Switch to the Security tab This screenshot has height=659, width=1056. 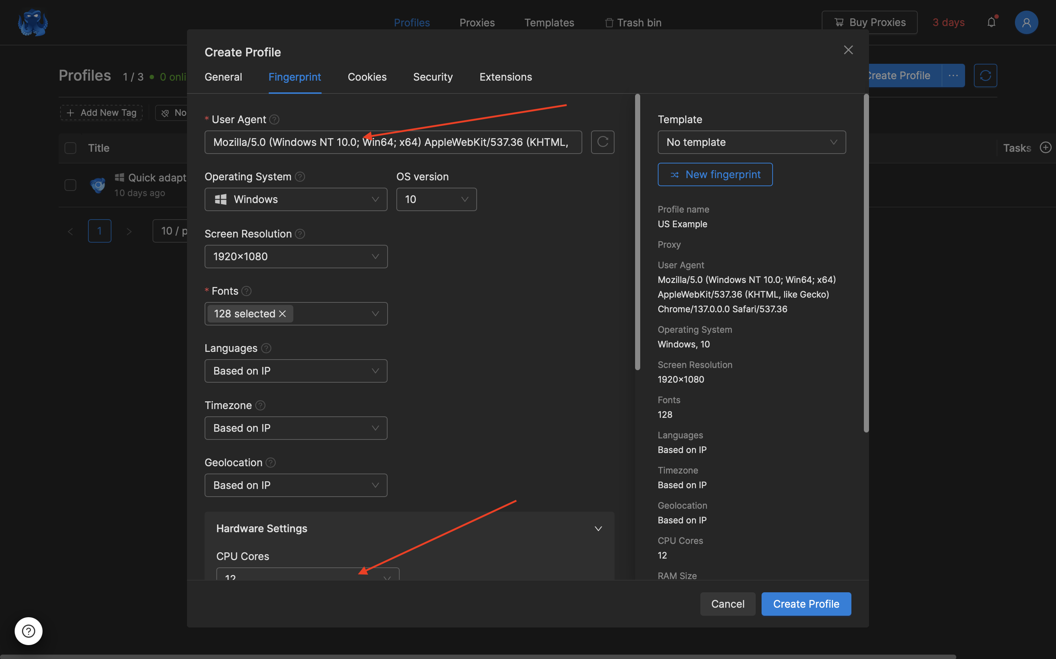433,77
